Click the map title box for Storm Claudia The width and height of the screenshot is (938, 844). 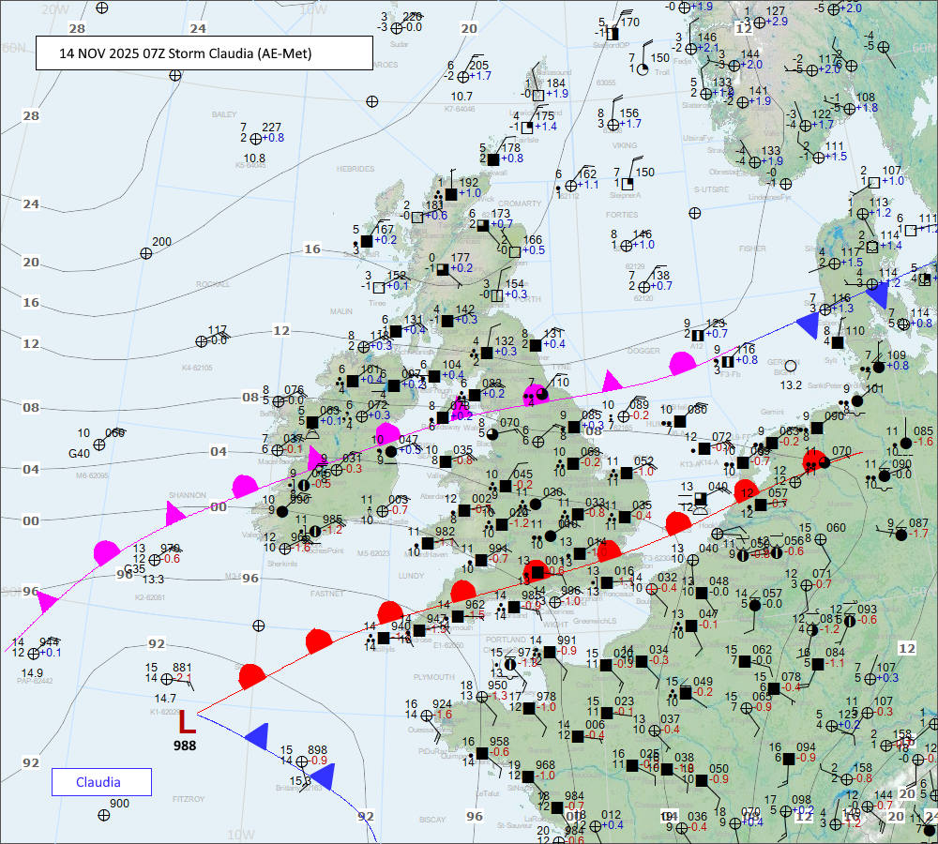203,53
